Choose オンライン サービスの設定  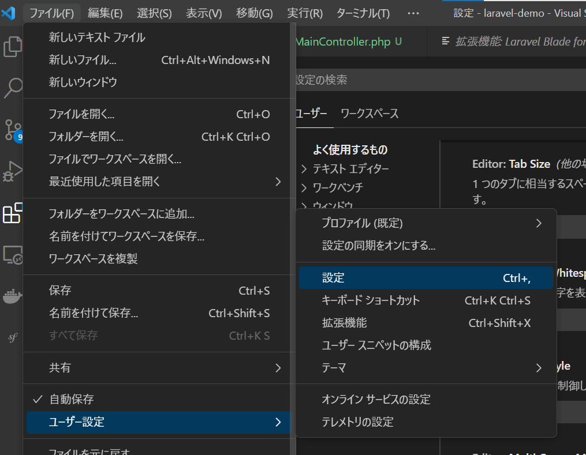(426, 400)
